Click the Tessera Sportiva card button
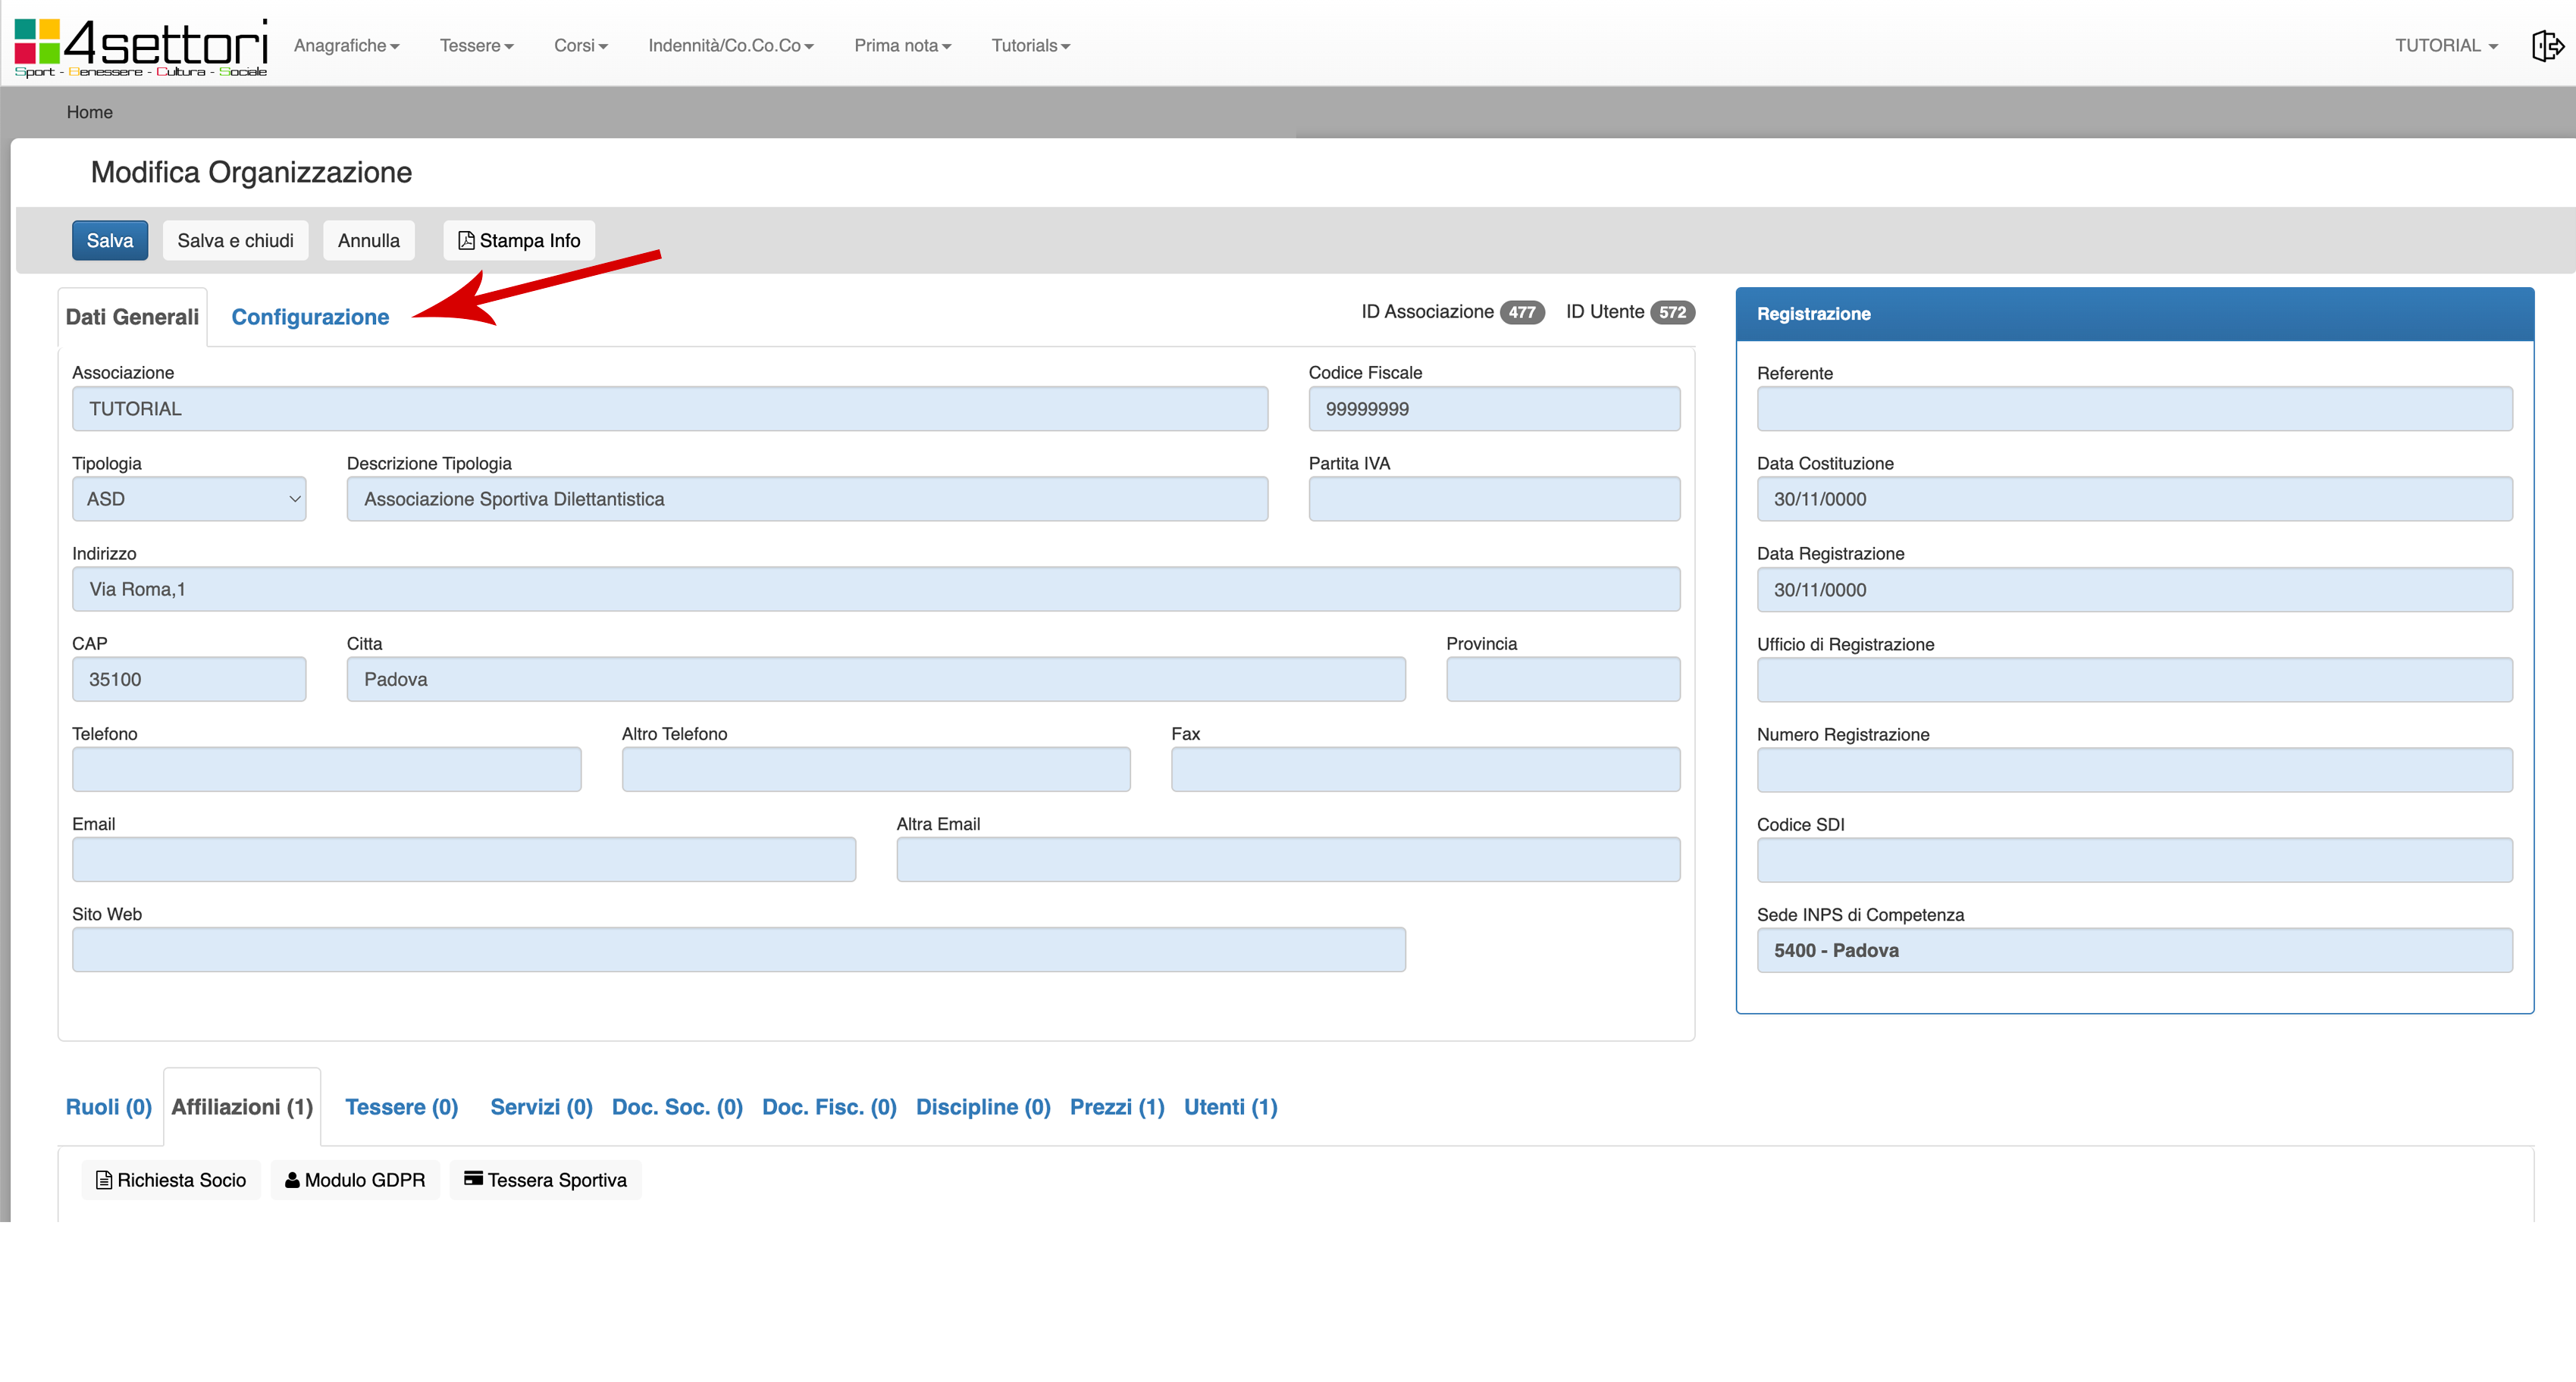Screen dimensions: 2576x1382 (545, 1180)
